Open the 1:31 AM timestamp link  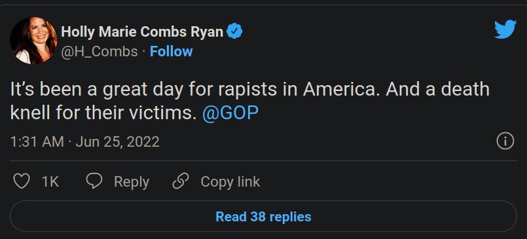tap(37, 141)
